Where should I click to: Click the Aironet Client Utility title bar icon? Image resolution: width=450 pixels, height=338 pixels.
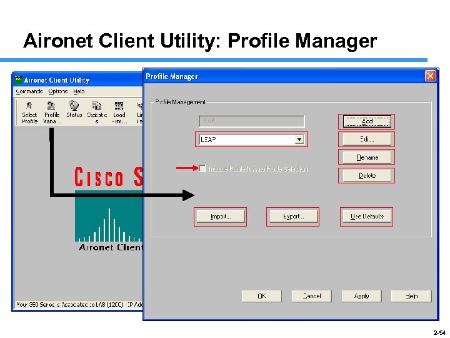19,79
